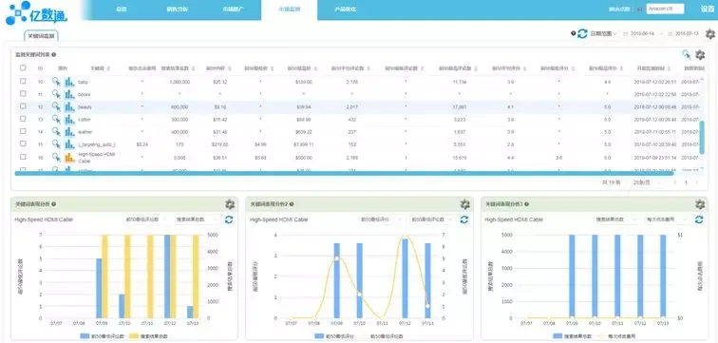Open the last top navigation tab

tap(345, 9)
